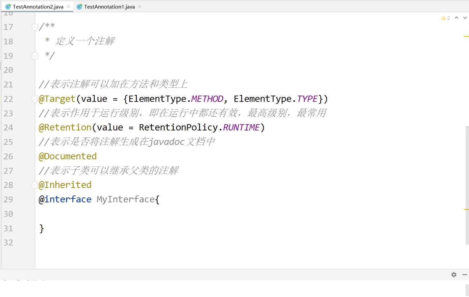The height and width of the screenshot is (297, 469).
Task: Click the TYPE constant in ElementType.TYPE
Action: pos(307,99)
